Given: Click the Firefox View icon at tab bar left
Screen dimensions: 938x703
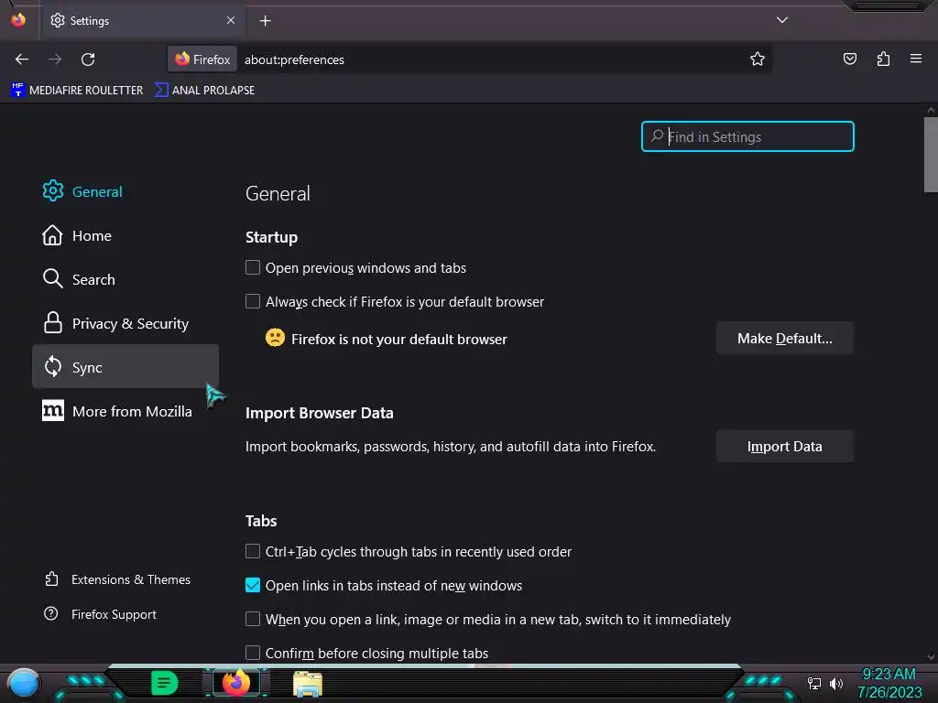Looking at the screenshot, I should tap(18, 20).
